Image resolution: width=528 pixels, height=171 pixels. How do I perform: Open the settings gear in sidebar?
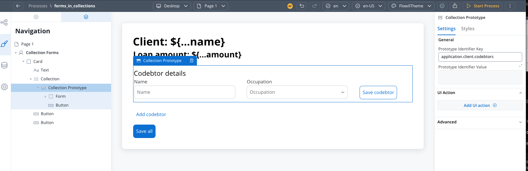[x=4, y=87]
